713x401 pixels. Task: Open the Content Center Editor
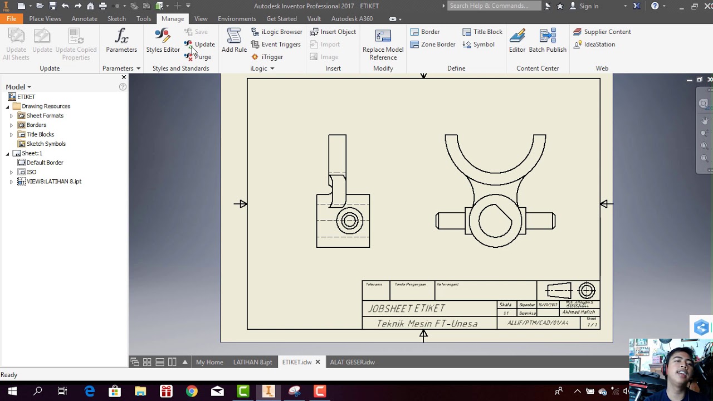(517, 41)
